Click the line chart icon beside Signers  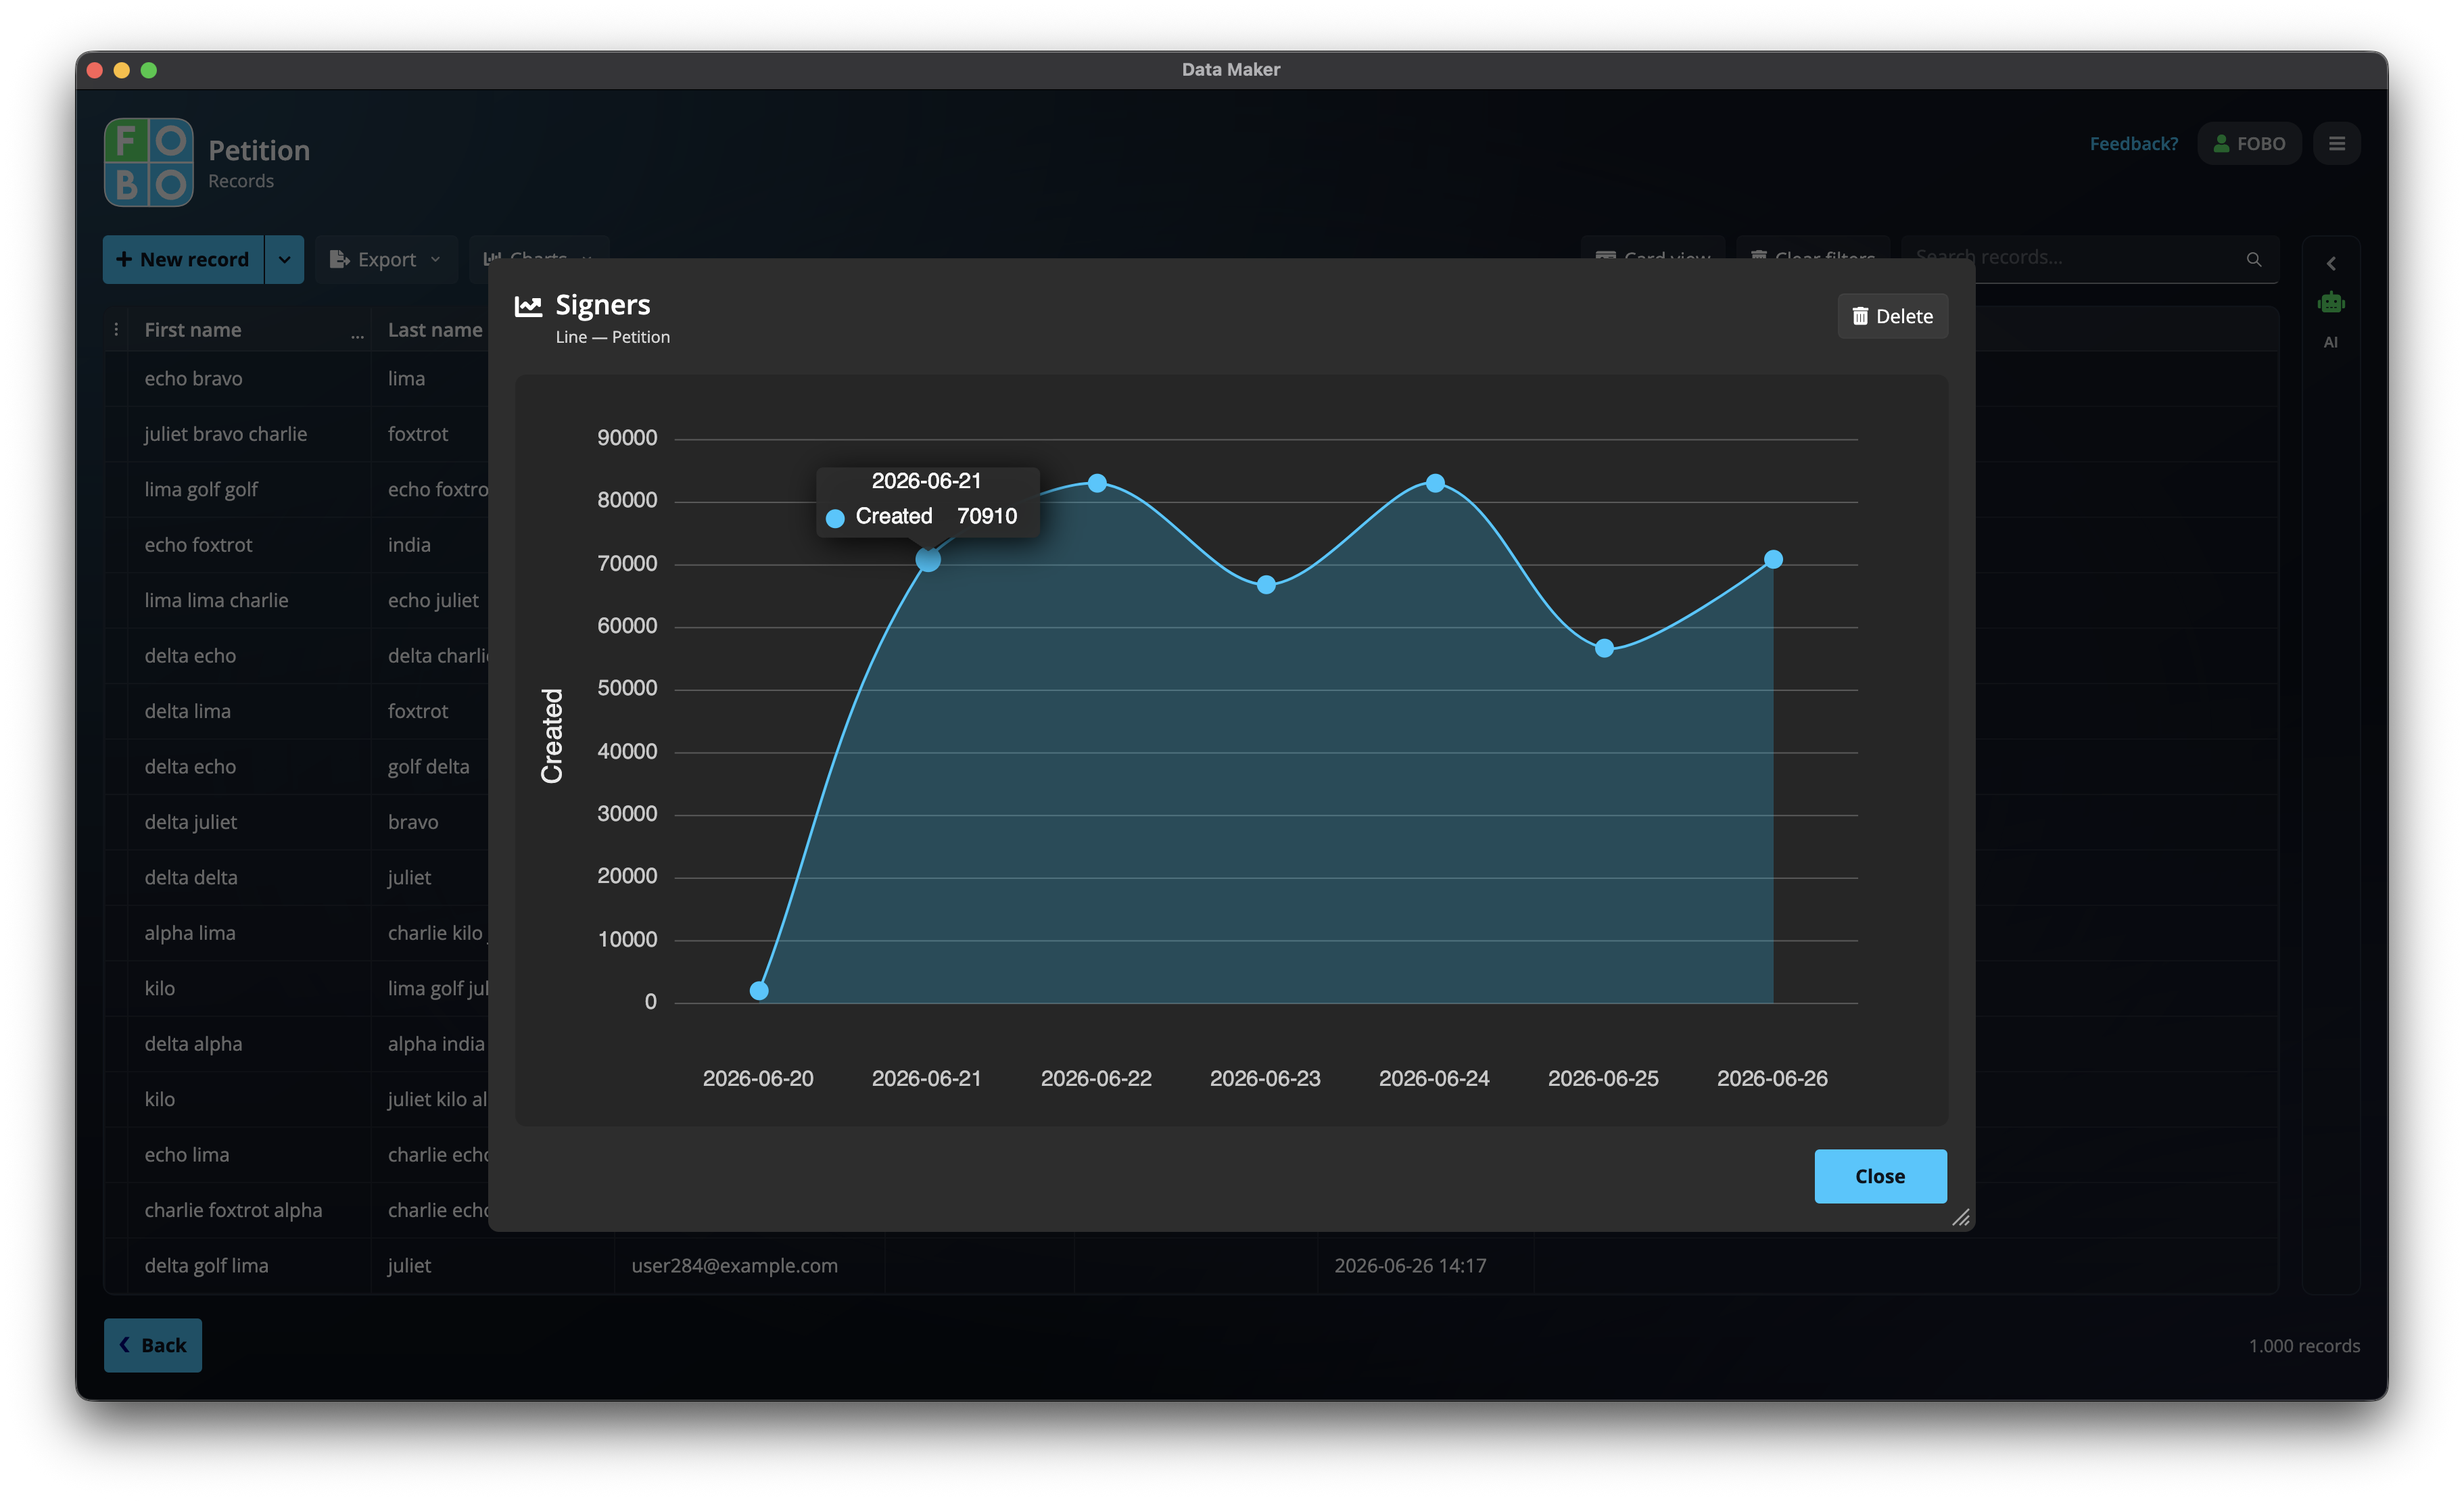point(528,306)
